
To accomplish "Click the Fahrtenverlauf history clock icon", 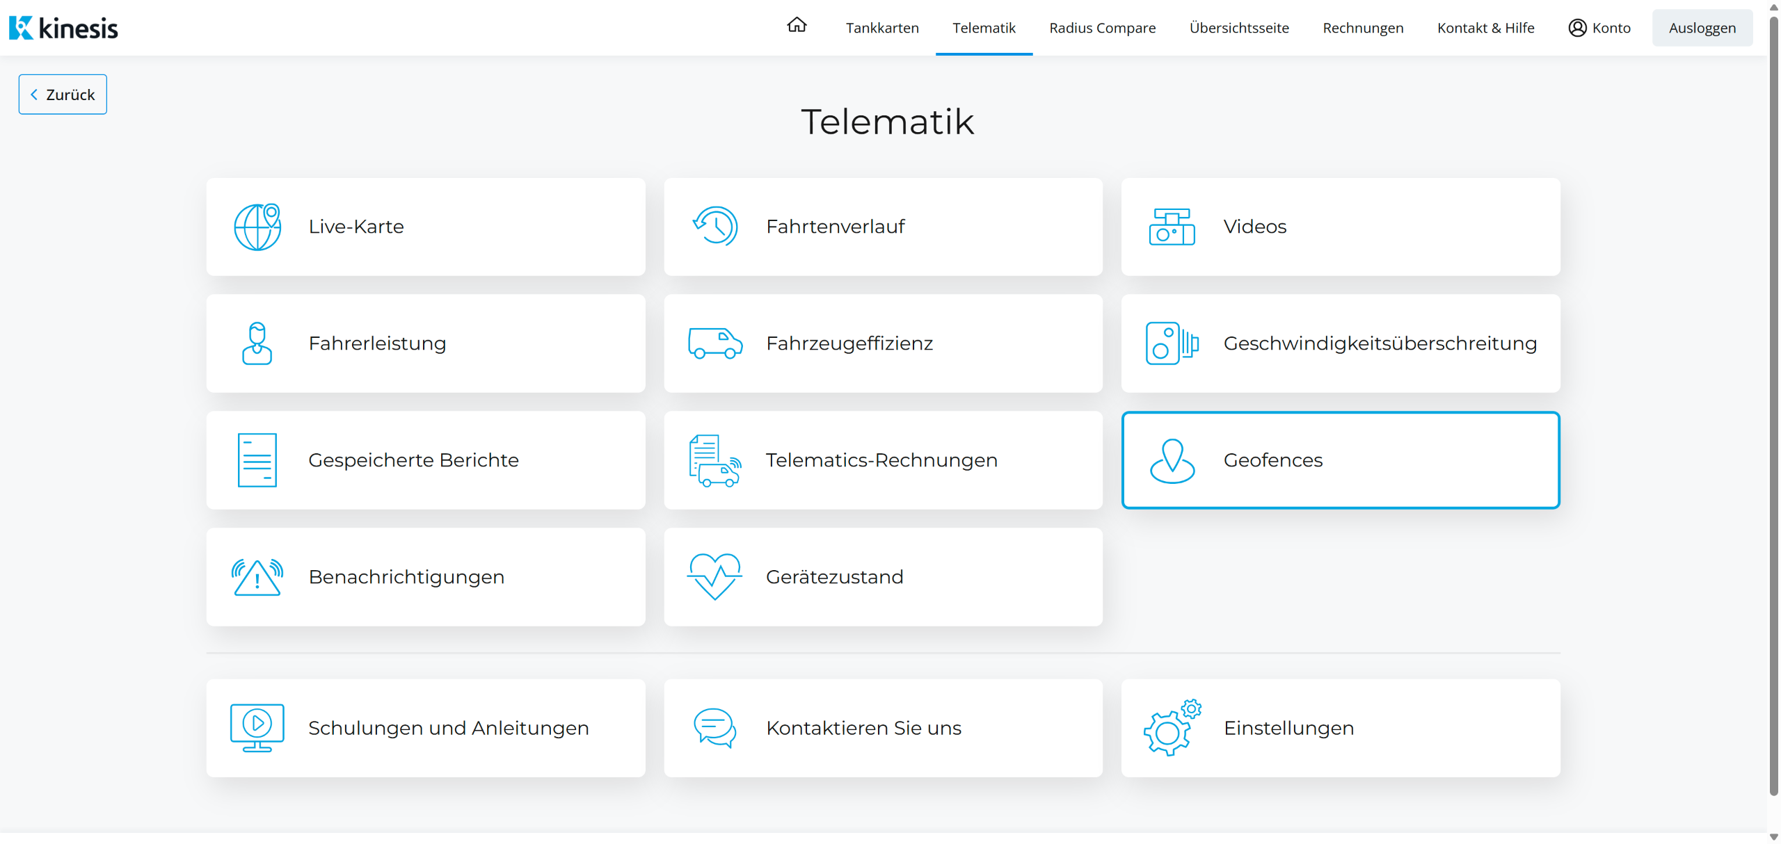I will coord(714,227).
